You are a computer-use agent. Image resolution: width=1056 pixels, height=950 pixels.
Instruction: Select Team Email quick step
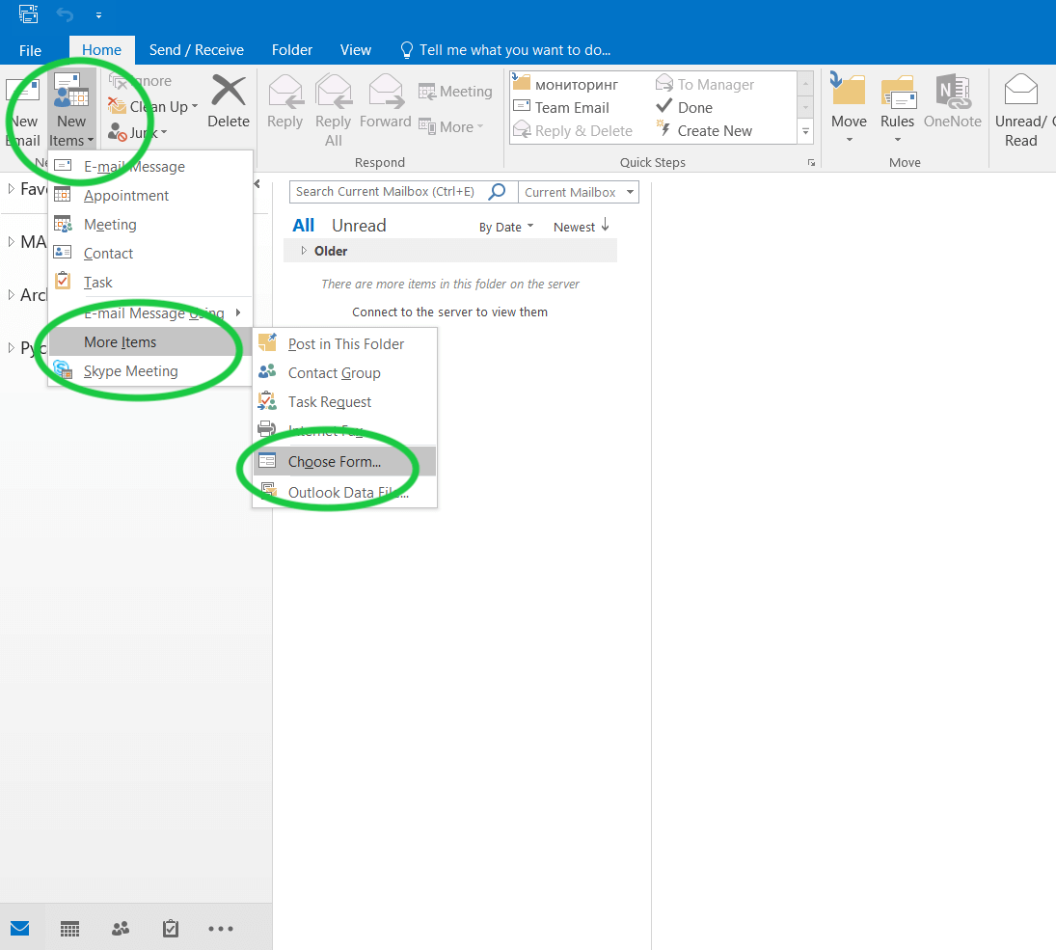pos(561,108)
